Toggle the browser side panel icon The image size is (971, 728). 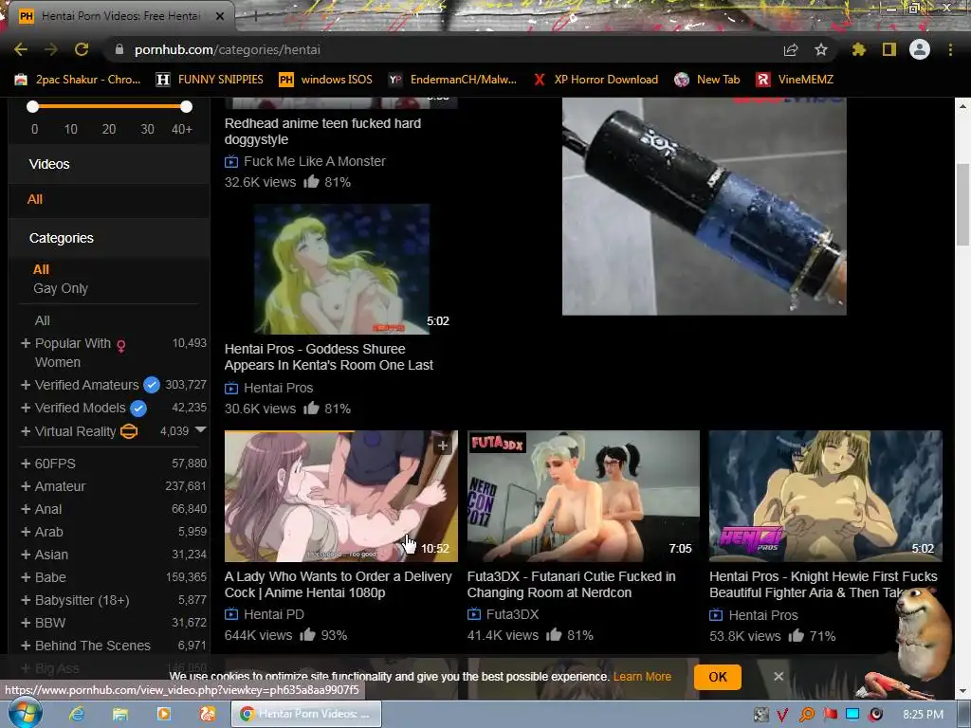click(x=889, y=49)
